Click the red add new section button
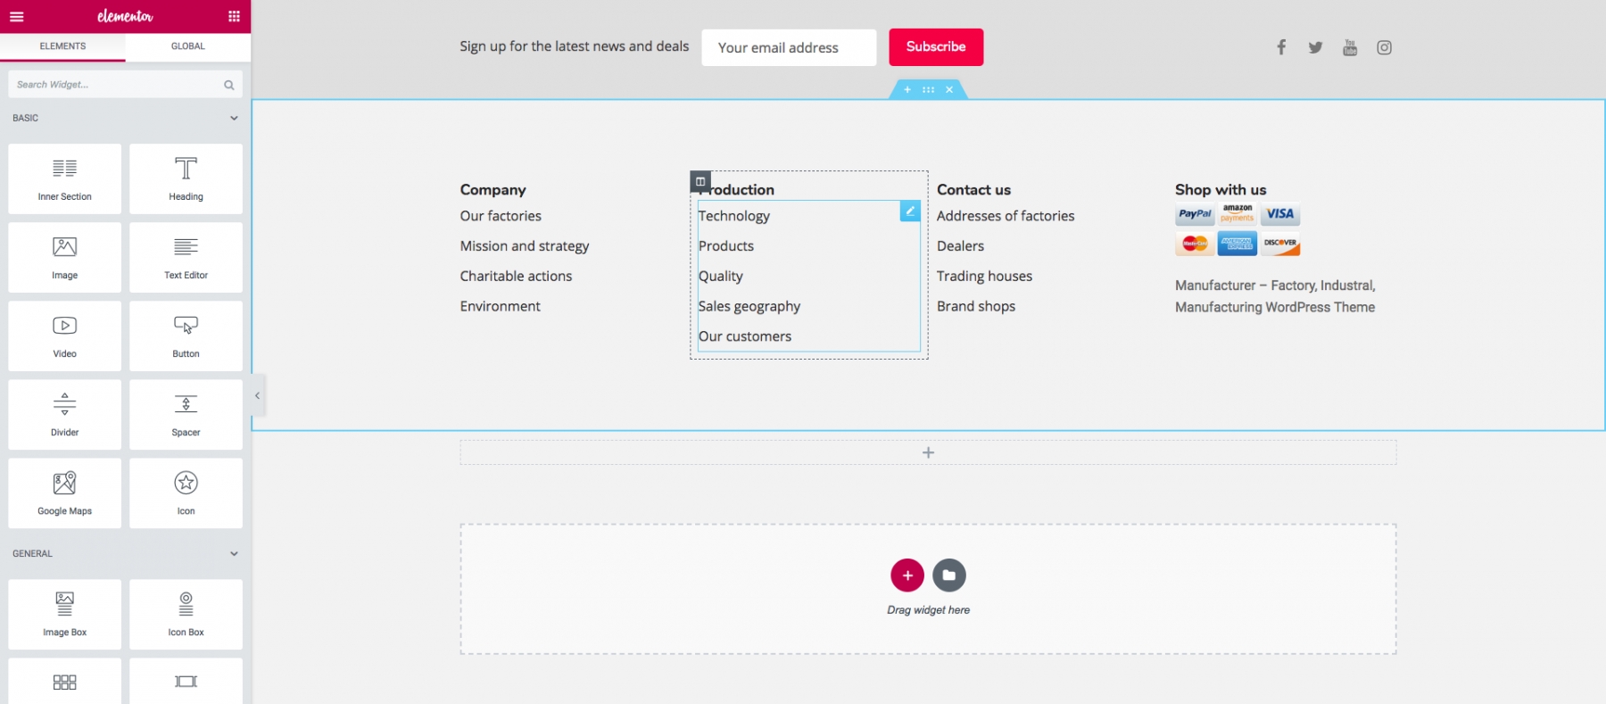 (906, 576)
